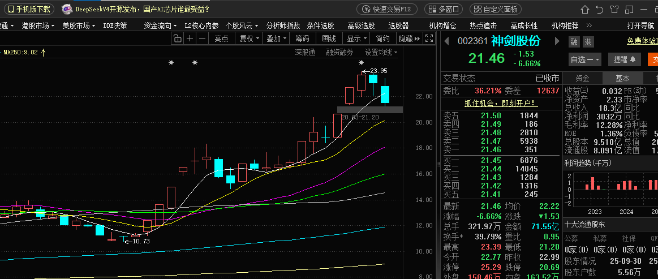Open the 自选一 watchlist dropdown
Viewport: 658px width, 279px height.
tap(585, 59)
